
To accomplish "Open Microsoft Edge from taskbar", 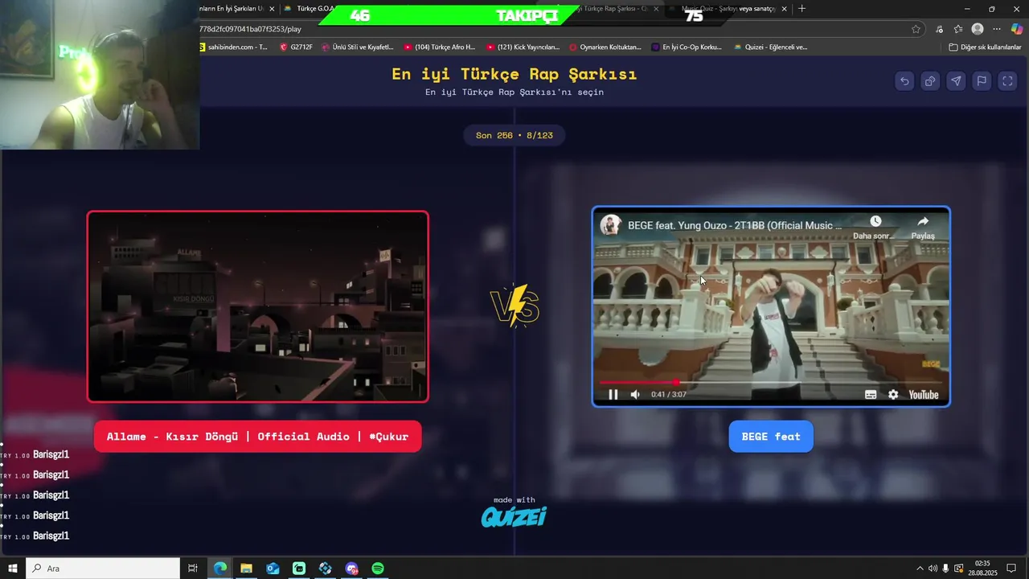I will 219,569.
